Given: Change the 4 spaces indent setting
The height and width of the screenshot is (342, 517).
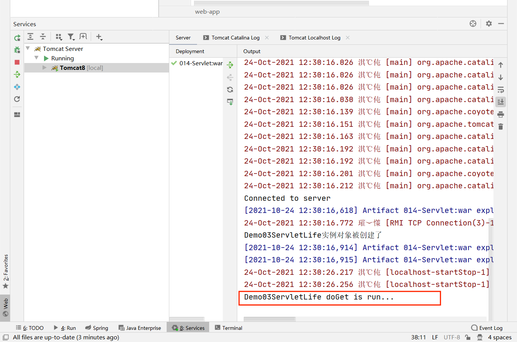Looking at the screenshot, I should pyautogui.click(x=500, y=337).
